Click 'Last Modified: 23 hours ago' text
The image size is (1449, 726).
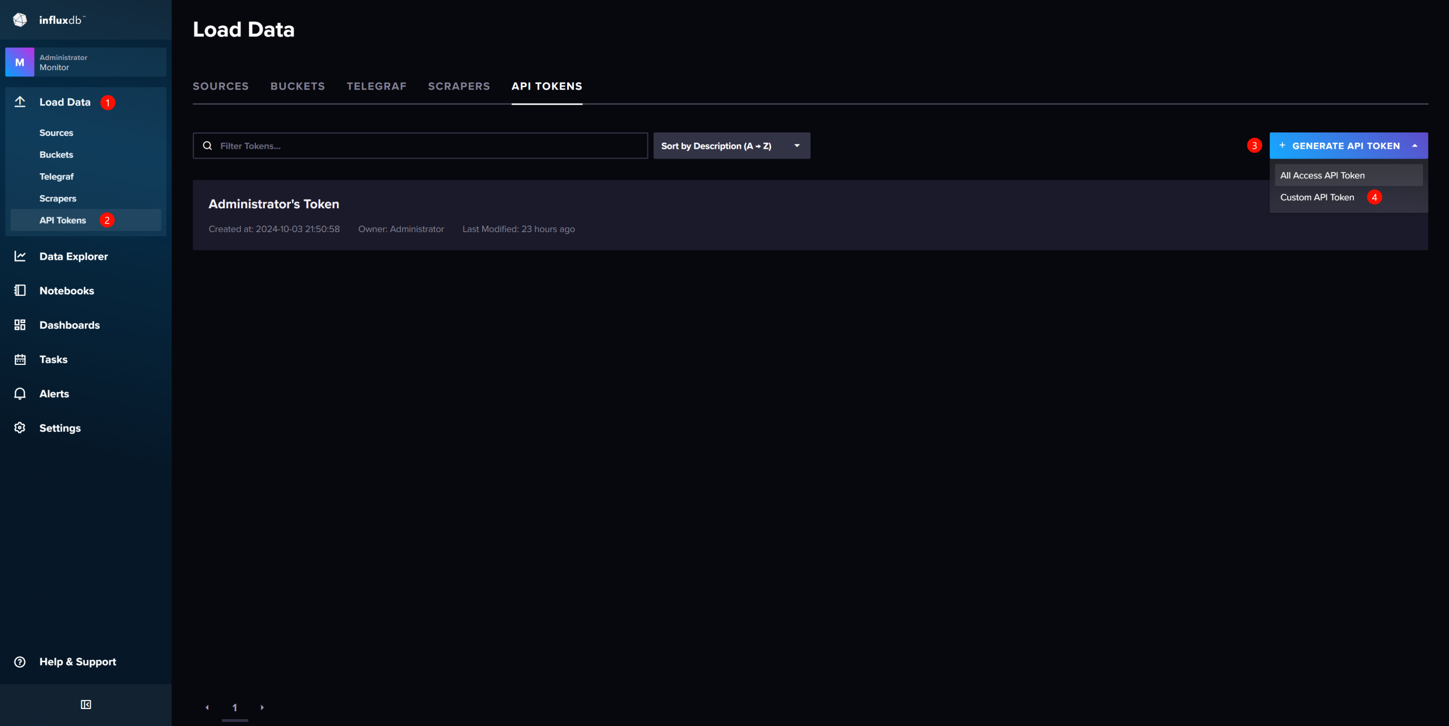pyautogui.click(x=518, y=229)
